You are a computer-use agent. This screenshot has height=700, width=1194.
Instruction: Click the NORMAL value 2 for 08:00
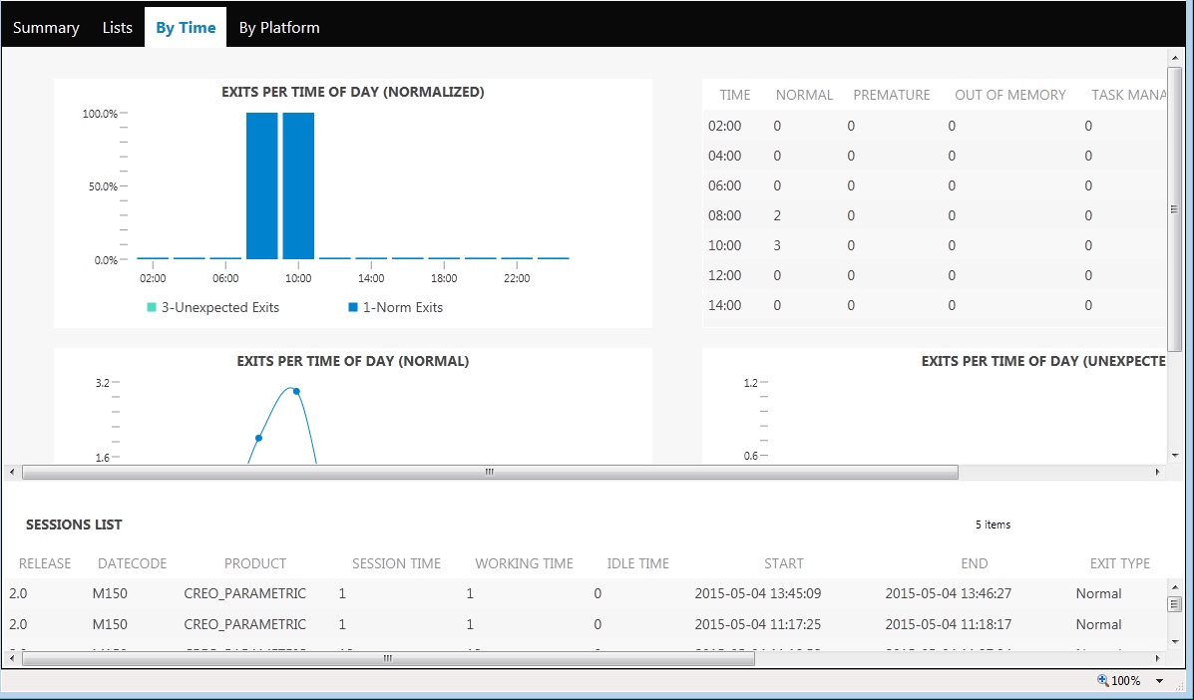pos(777,215)
